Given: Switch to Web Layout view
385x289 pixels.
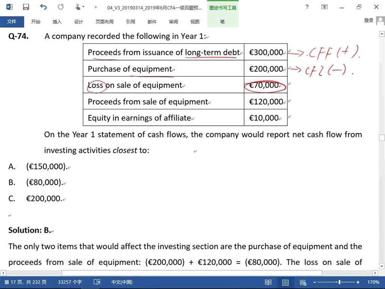Looking at the screenshot, I should pyautogui.click(x=303, y=282).
